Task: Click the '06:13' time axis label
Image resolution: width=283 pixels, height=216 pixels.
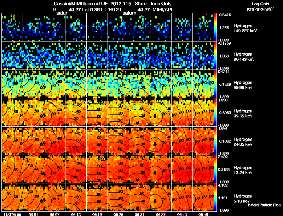Action: point(76,214)
